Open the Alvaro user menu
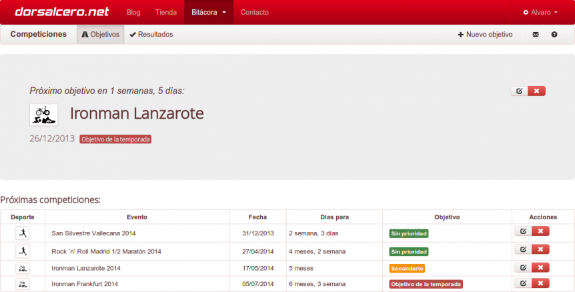This screenshot has height=292, width=575. click(x=540, y=12)
